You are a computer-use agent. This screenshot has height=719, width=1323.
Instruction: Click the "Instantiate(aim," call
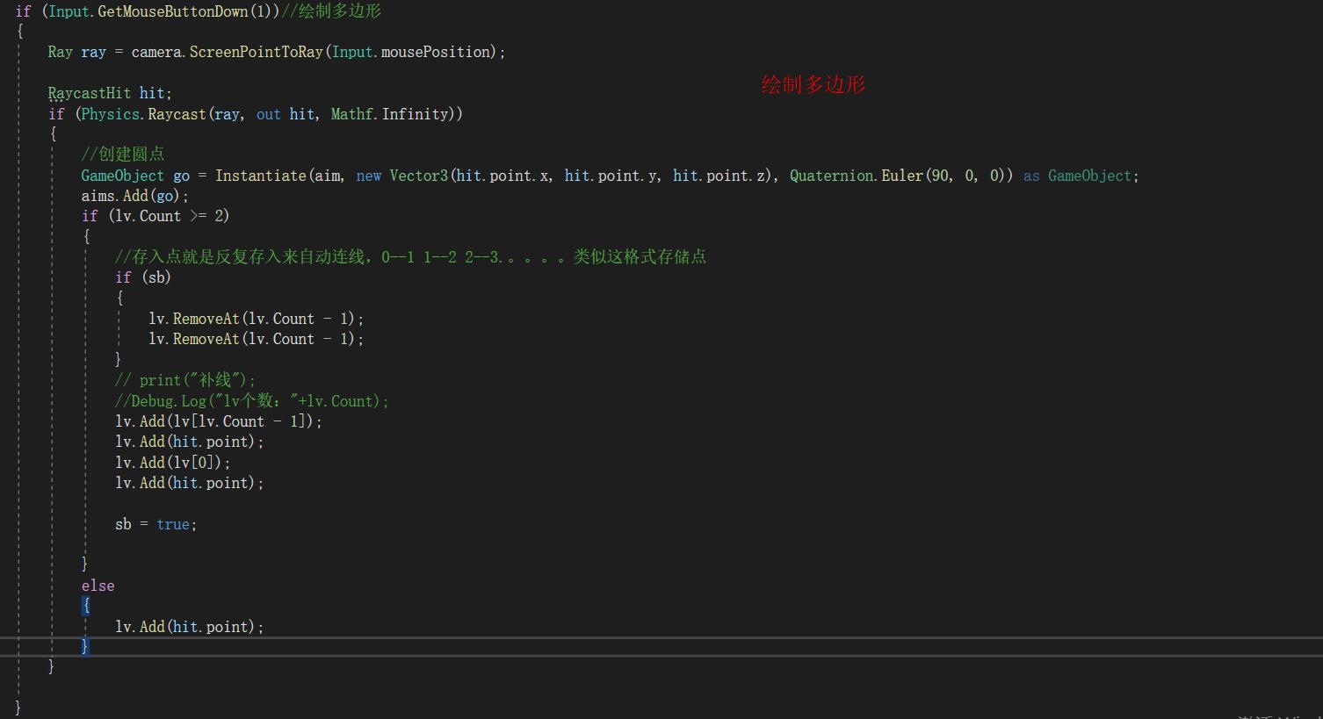tap(279, 176)
